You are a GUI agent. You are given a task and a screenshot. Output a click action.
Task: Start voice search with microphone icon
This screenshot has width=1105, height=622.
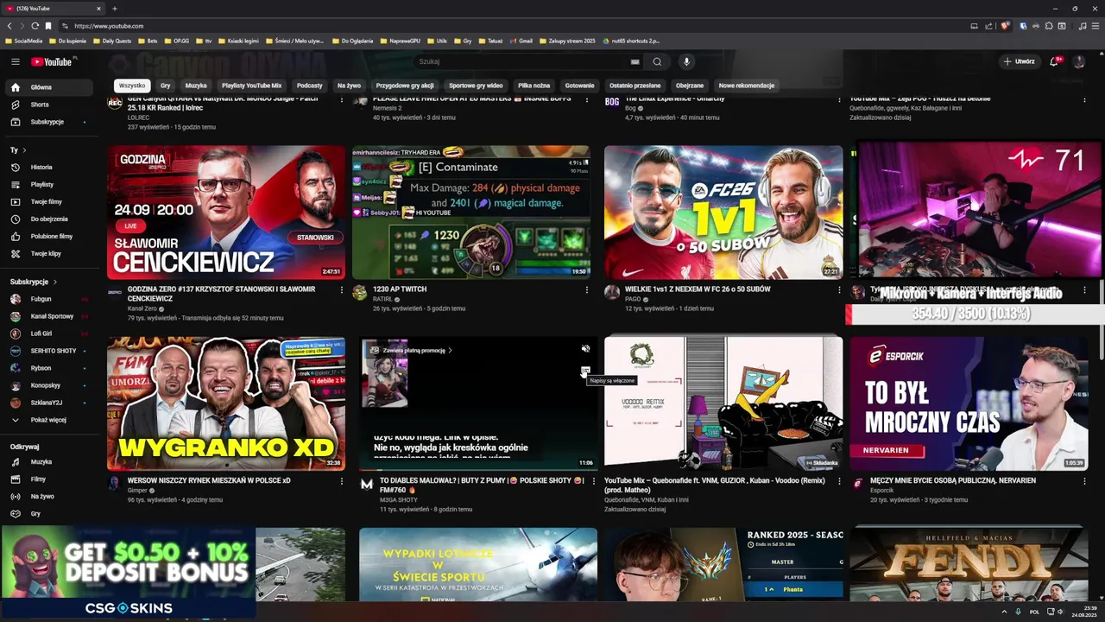[686, 61]
